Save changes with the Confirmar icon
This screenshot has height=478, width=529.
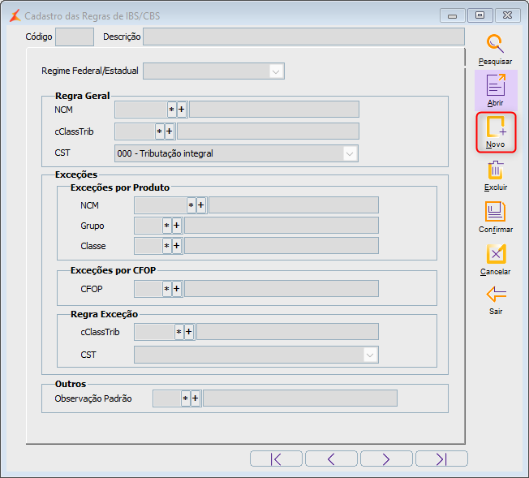click(x=495, y=213)
